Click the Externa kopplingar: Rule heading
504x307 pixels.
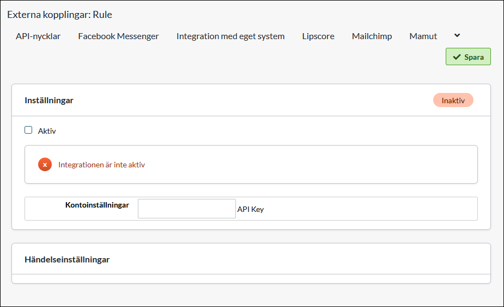tap(59, 15)
